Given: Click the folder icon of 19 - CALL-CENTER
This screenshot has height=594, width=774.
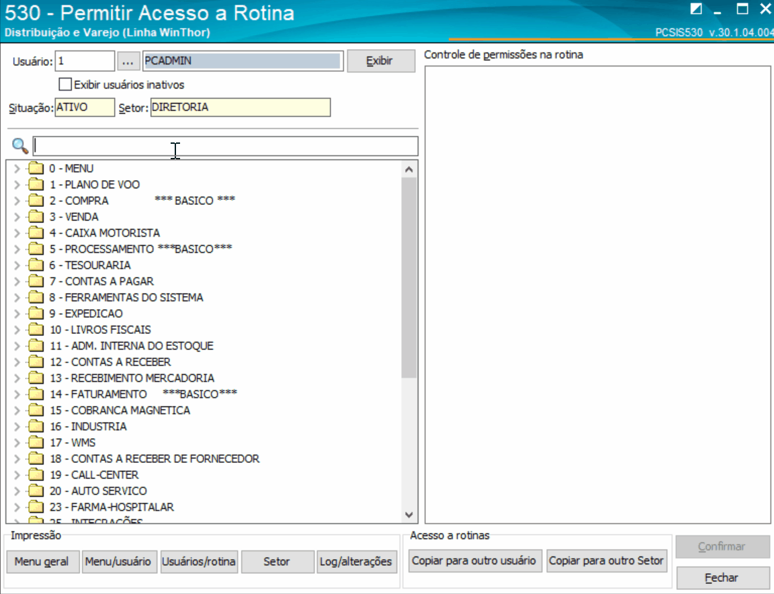Looking at the screenshot, I should point(36,474).
